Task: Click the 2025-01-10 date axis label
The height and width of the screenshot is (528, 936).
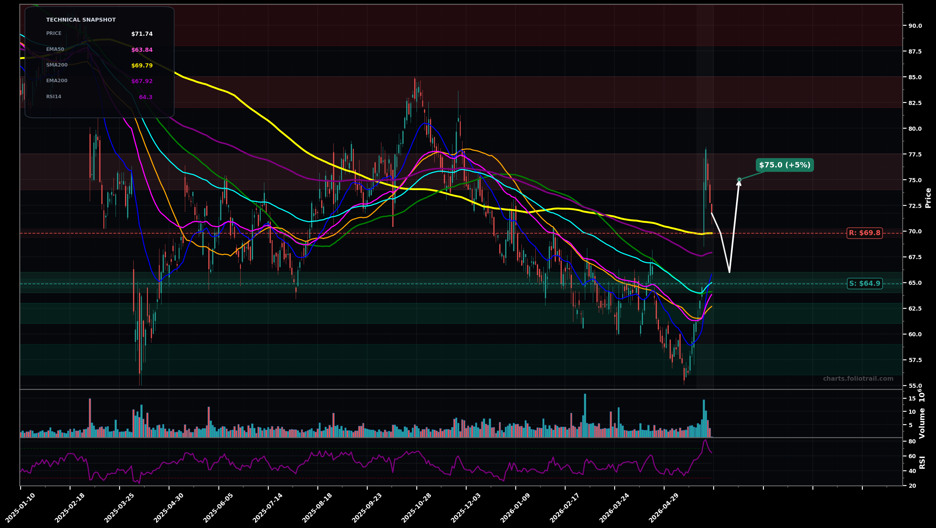Action: 20,508
